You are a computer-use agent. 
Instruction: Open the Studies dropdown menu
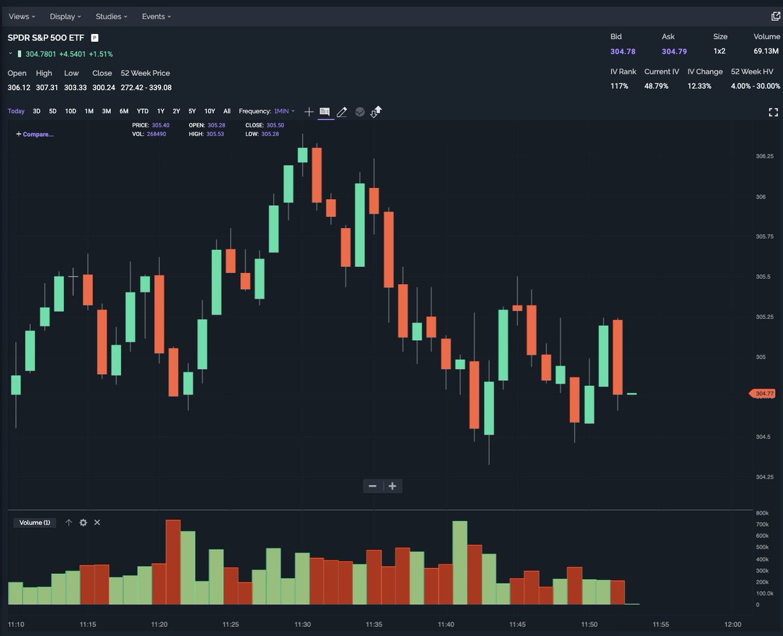click(112, 16)
